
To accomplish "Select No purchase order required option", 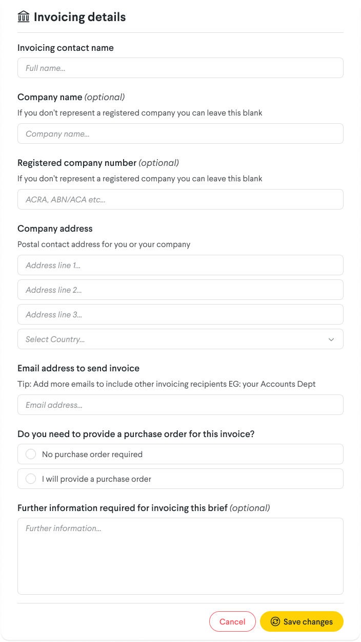I will coord(180,454).
